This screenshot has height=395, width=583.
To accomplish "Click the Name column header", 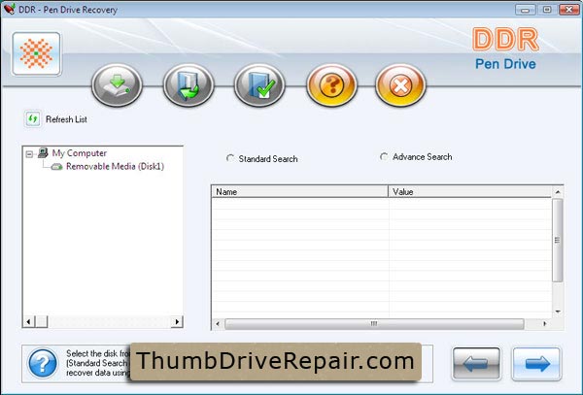I will (x=299, y=192).
